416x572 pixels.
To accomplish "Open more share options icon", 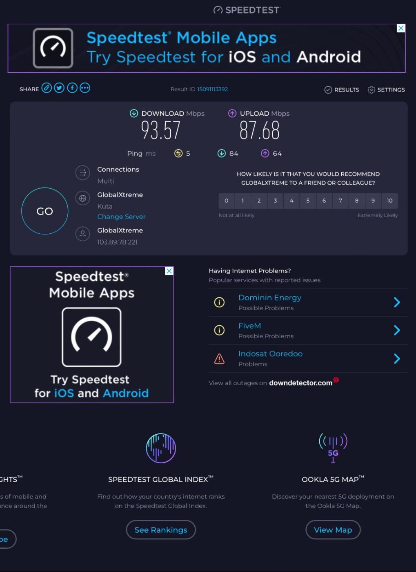I will pos(85,88).
